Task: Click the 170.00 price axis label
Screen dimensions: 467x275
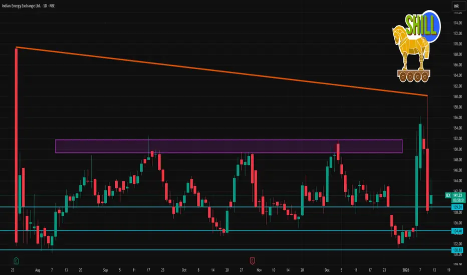Action: (x=458, y=43)
